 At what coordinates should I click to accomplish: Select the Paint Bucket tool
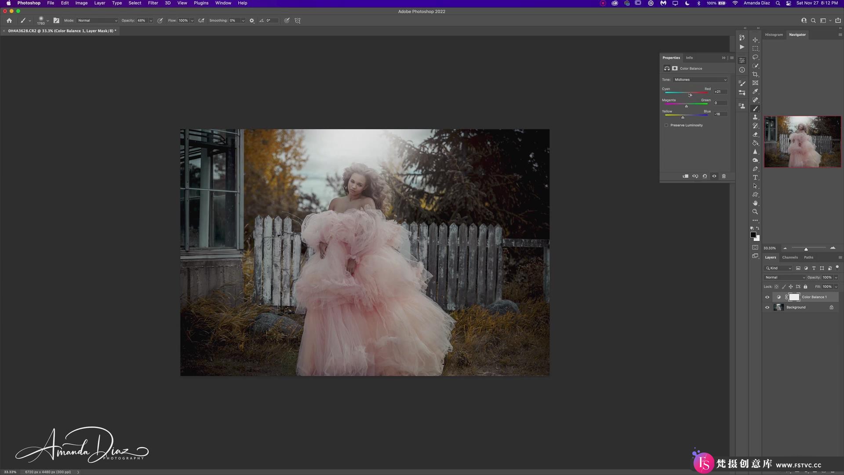755,143
